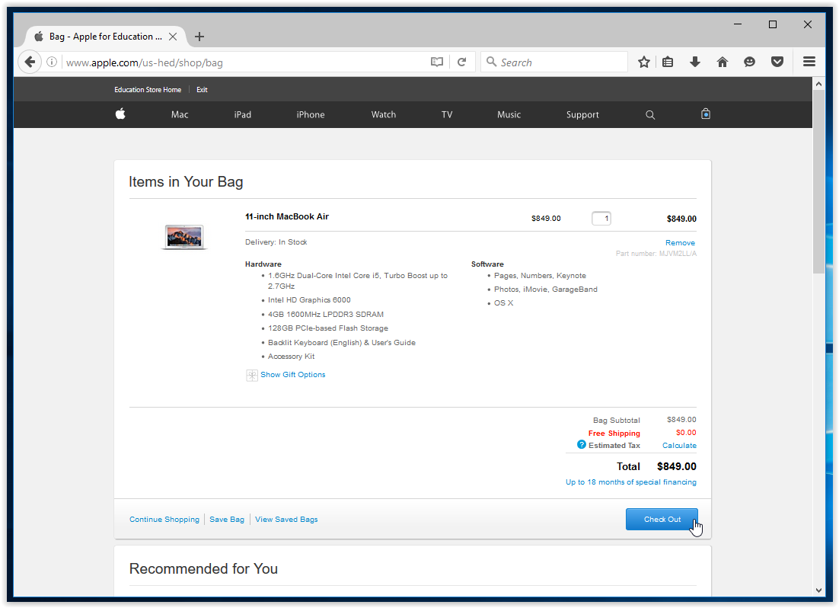The width and height of the screenshot is (839, 608).
Task: Bookmark this page with the star icon
Action: pyautogui.click(x=643, y=62)
